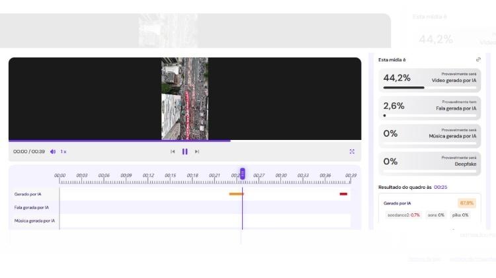Select the Fala gerada por IA track label
The image size is (496, 278).
(x=32, y=207)
